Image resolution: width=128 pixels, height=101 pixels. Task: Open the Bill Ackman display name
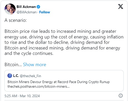[26, 7]
